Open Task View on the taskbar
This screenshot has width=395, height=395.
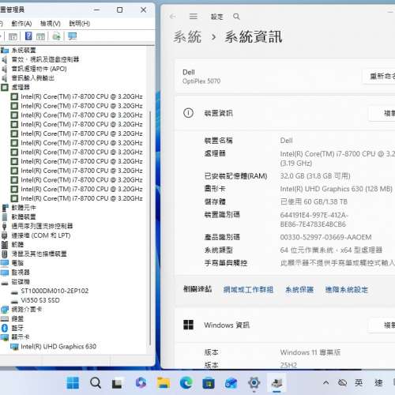click(x=117, y=383)
